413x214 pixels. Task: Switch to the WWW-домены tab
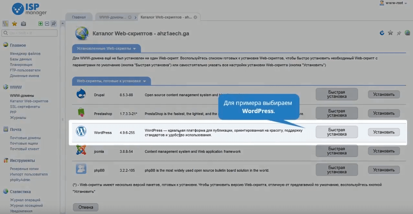[x=113, y=17]
